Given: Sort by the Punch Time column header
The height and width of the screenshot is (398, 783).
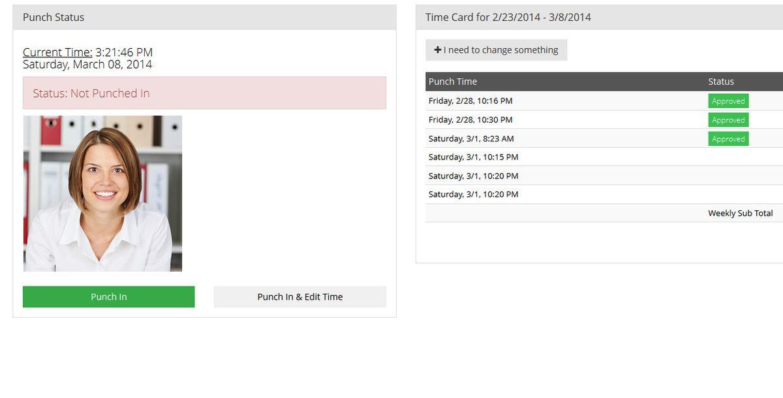Looking at the screenshot, I should 453,81.
